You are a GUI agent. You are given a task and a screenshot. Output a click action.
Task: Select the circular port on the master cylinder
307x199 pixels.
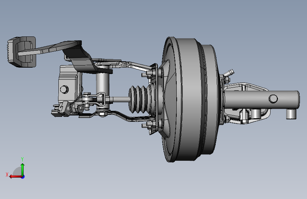pos(273,99)
